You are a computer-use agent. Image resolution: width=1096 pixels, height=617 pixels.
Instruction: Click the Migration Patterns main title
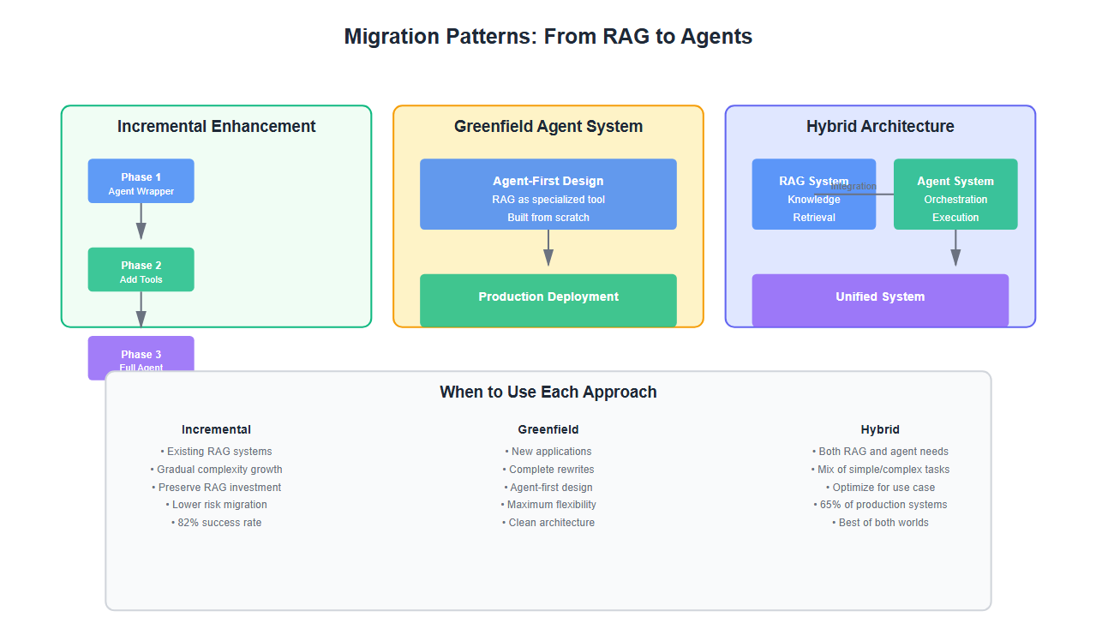pos(548,37)
